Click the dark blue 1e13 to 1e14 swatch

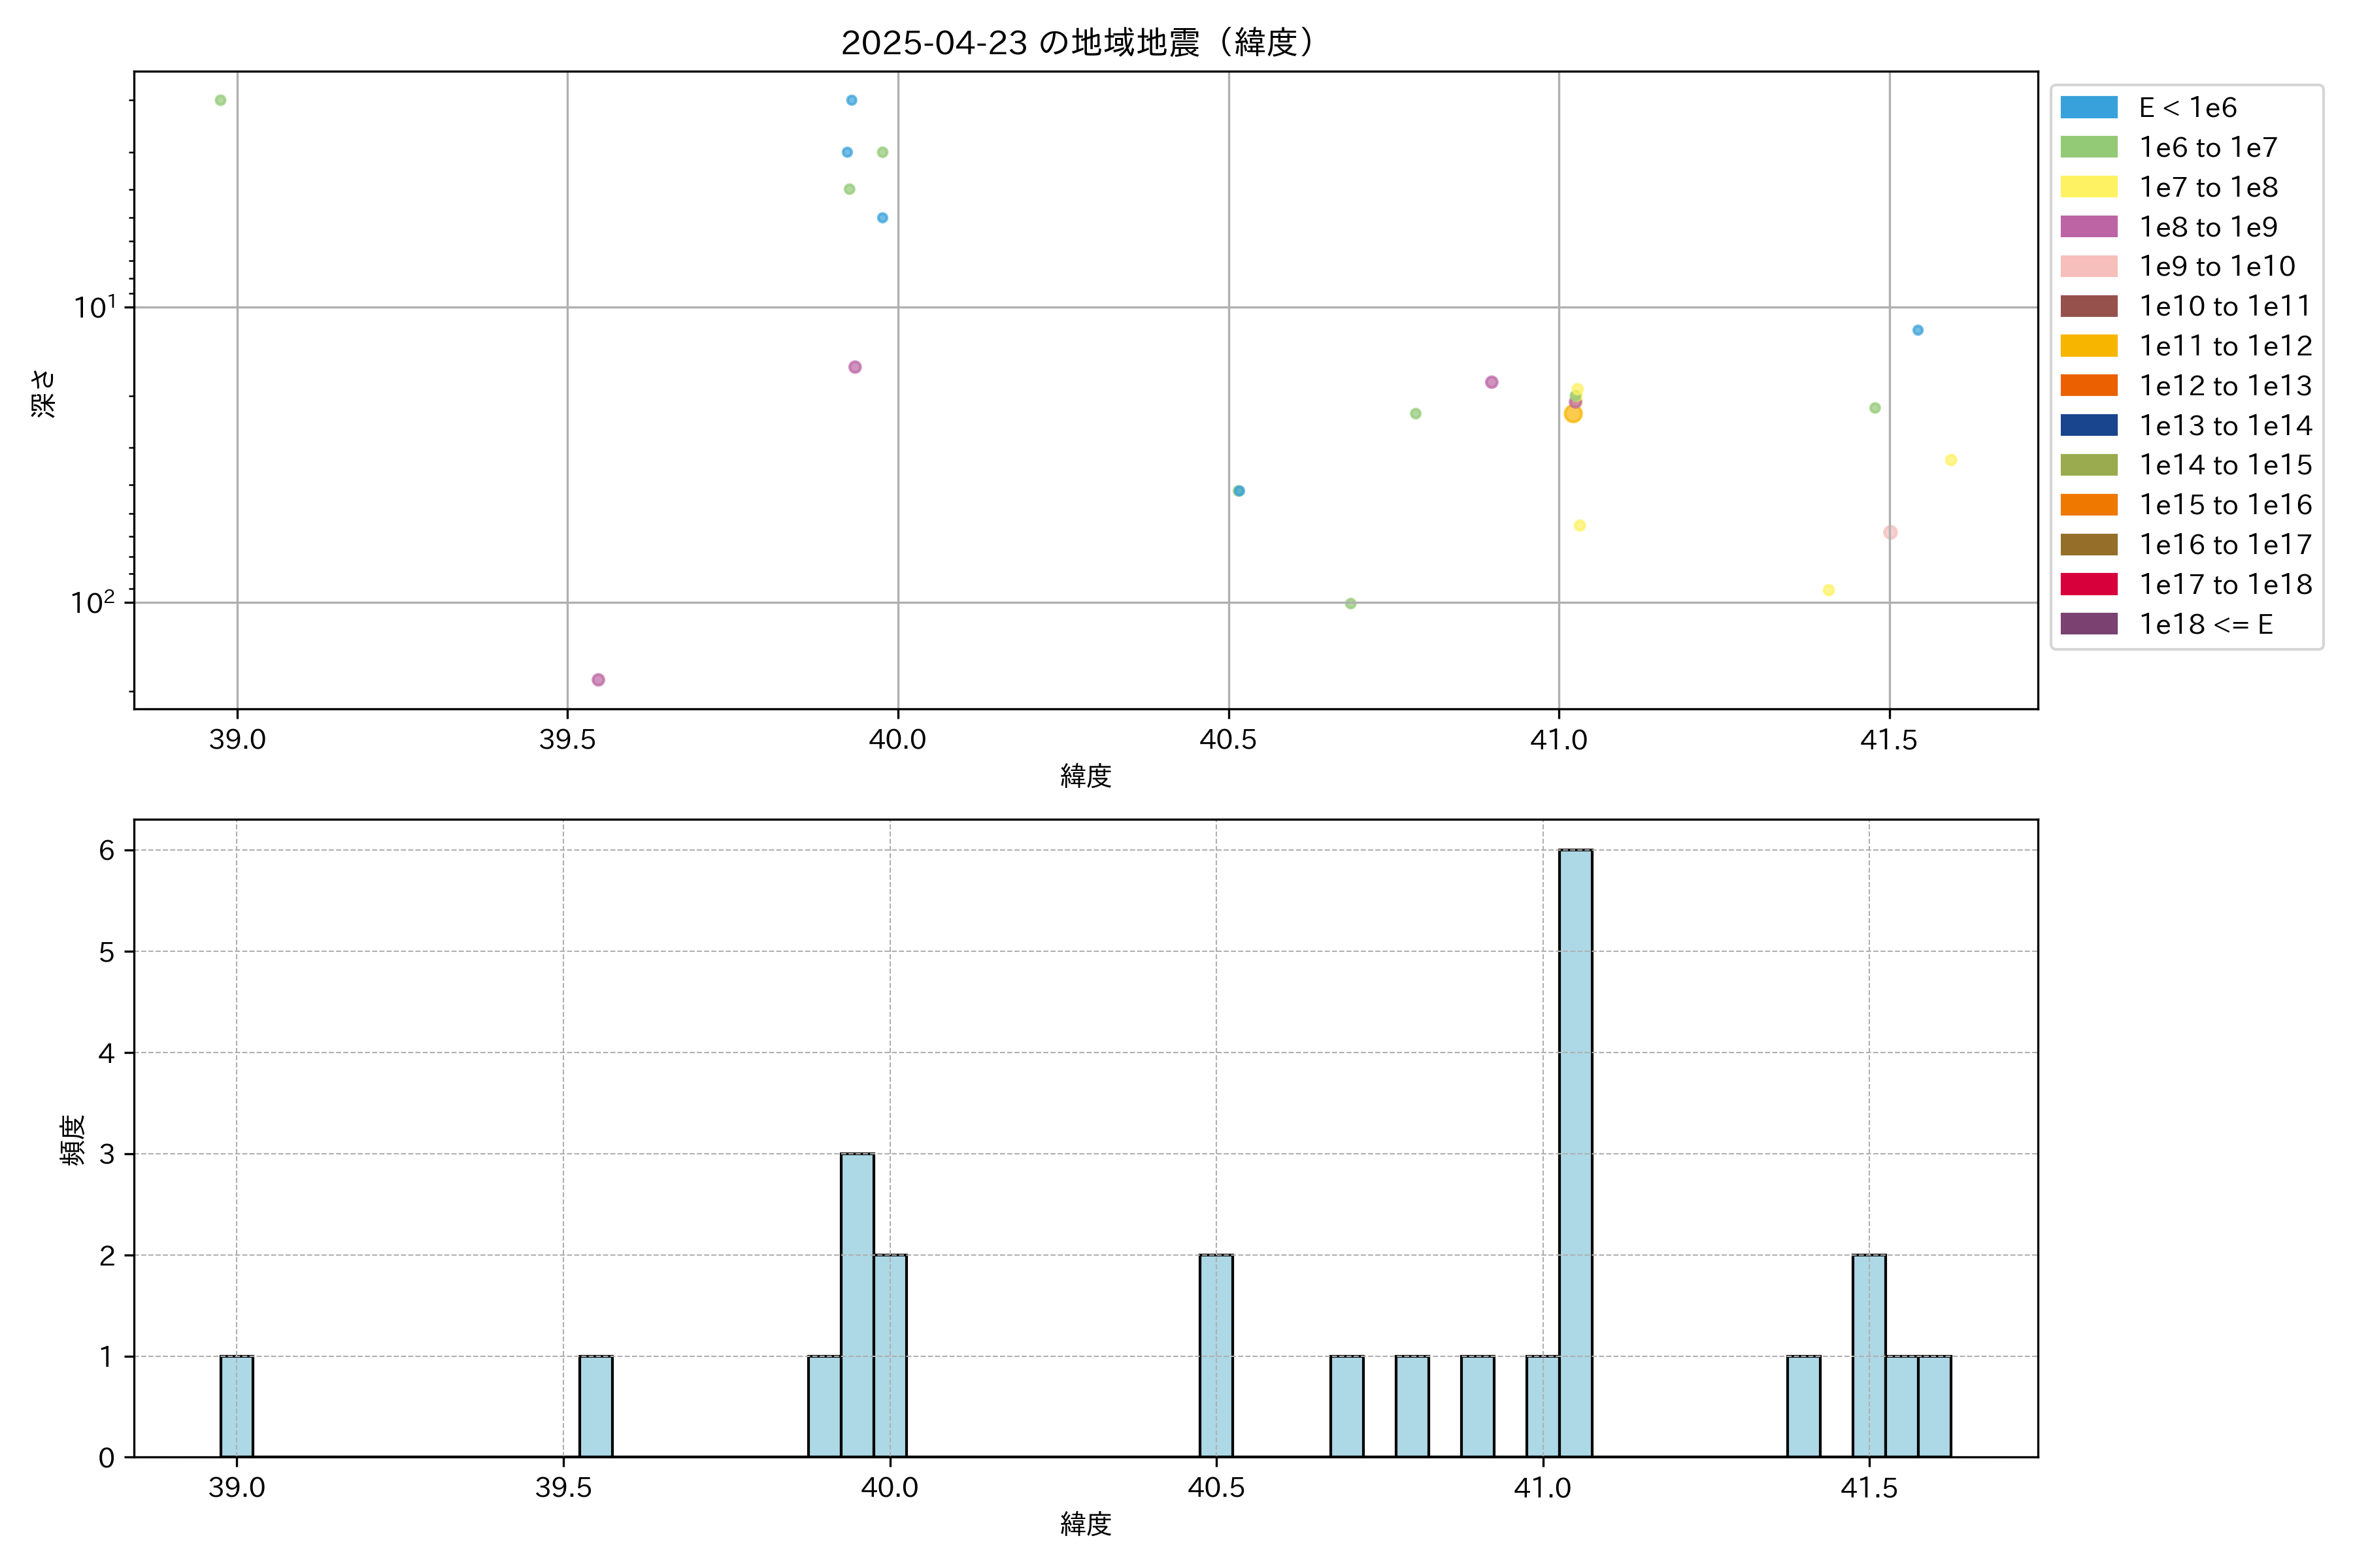pyautogui.click(x=2088, y=426)
